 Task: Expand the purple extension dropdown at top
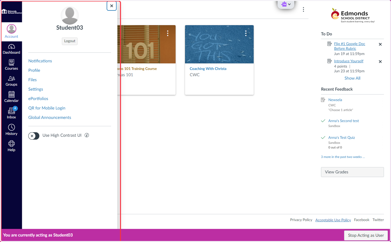pyautogui.click(x=286, y=4)
